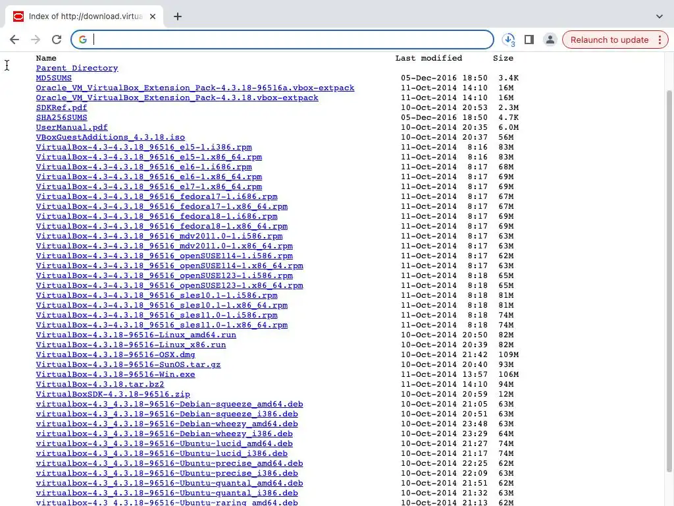Download VBoxGuestAdditions_4.3.18.iso
Screen dimensions: 674x506
(111, 137)
